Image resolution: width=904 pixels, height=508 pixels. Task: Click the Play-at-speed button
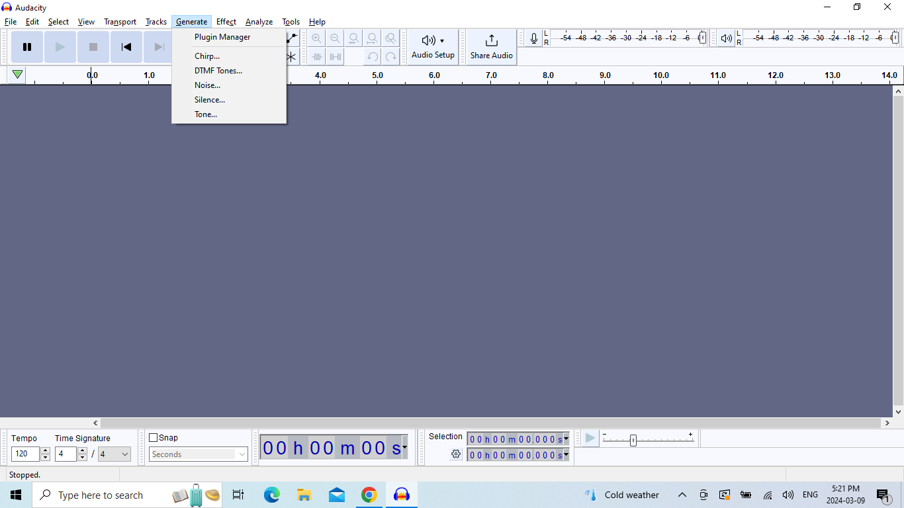click(x=590, y=438)
